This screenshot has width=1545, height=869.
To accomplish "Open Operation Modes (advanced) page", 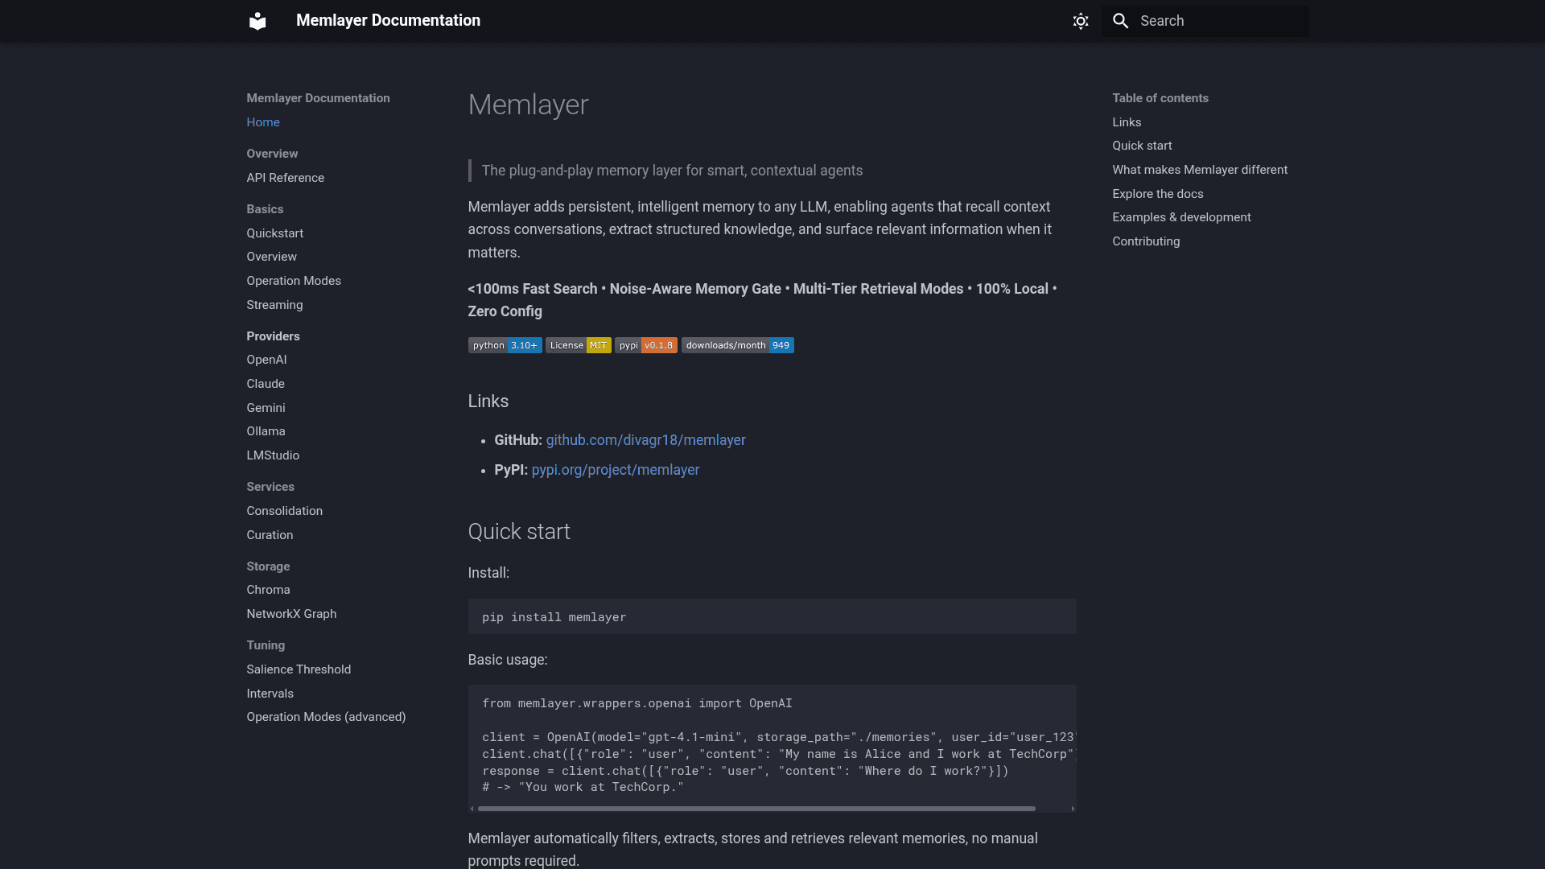I will pos(326,717).
